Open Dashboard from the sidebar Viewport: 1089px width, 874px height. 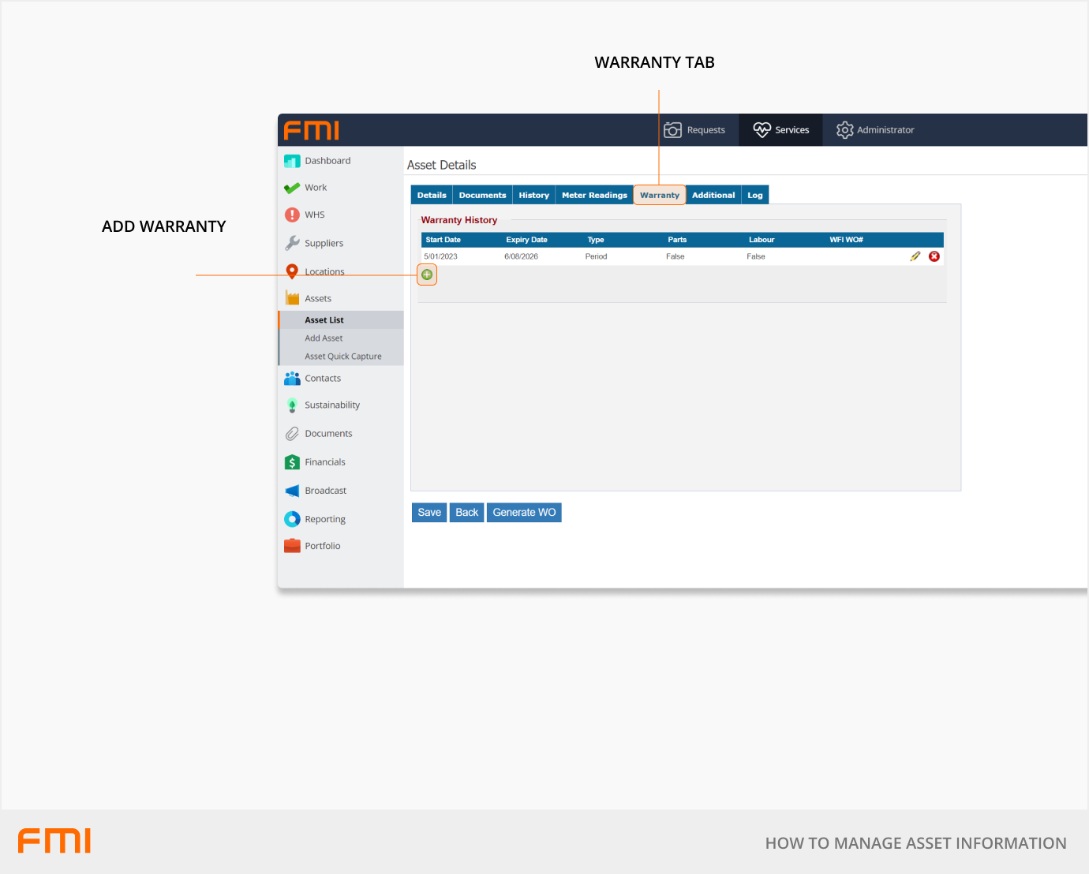[x=327, y=161]
